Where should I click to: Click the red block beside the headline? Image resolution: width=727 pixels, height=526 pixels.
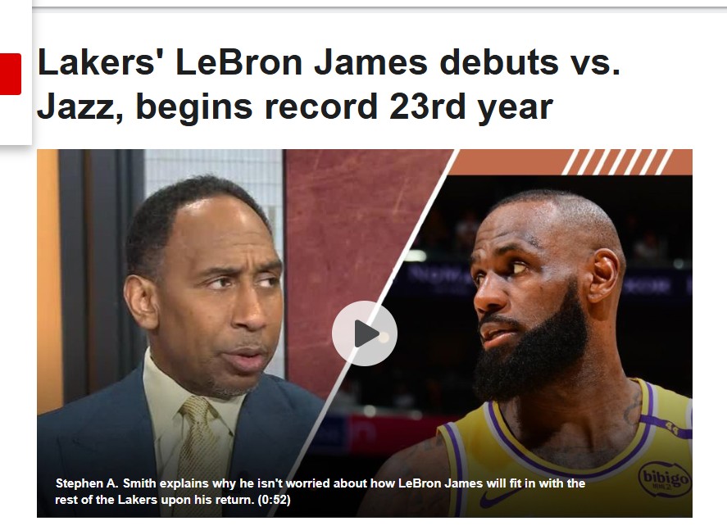pyautogui.click(x=10, y=75)
